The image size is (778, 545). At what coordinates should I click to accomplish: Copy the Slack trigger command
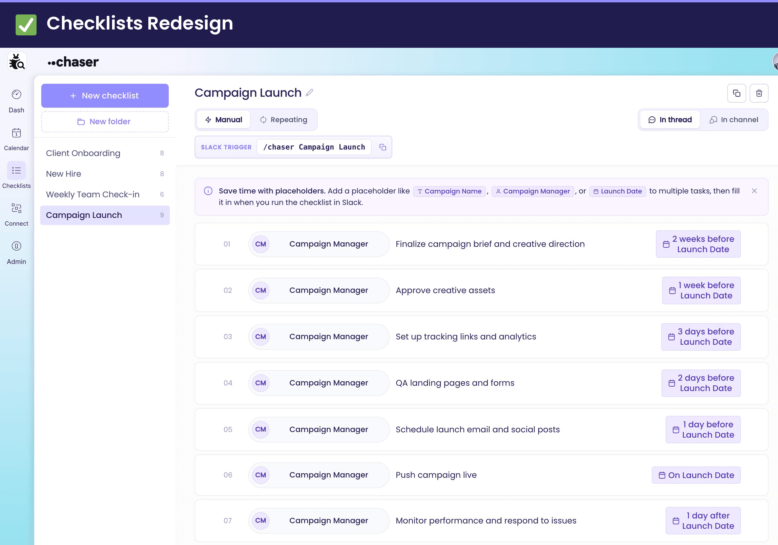383,147
